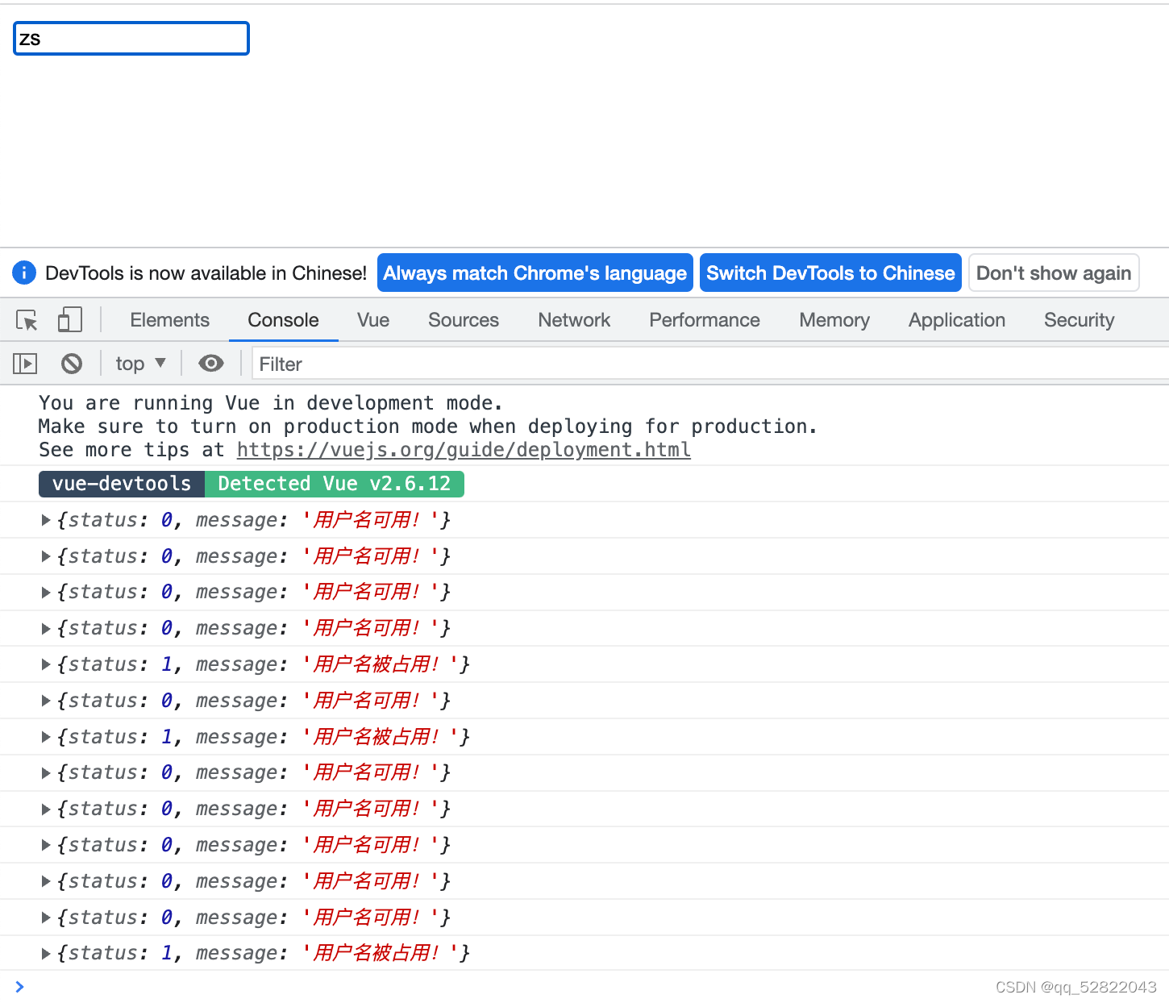Click the blue console prompt chevron
The image size is (1169, 1003).
(19, 986)
